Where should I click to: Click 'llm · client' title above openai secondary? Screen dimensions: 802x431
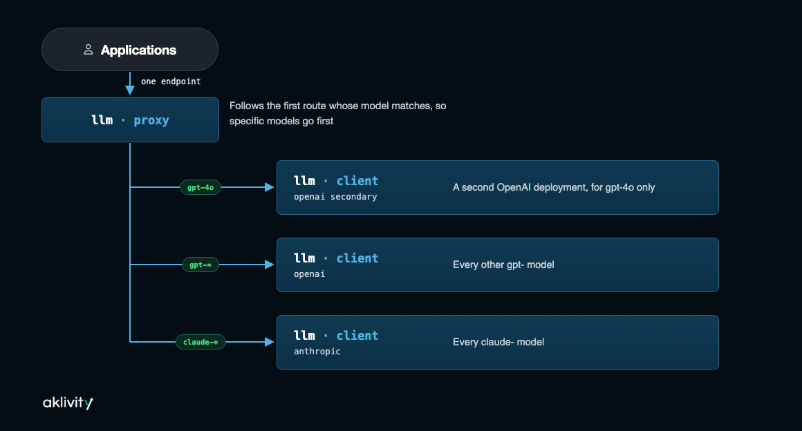(336, 180)
